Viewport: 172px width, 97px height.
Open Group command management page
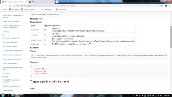(x=12, y=51)
